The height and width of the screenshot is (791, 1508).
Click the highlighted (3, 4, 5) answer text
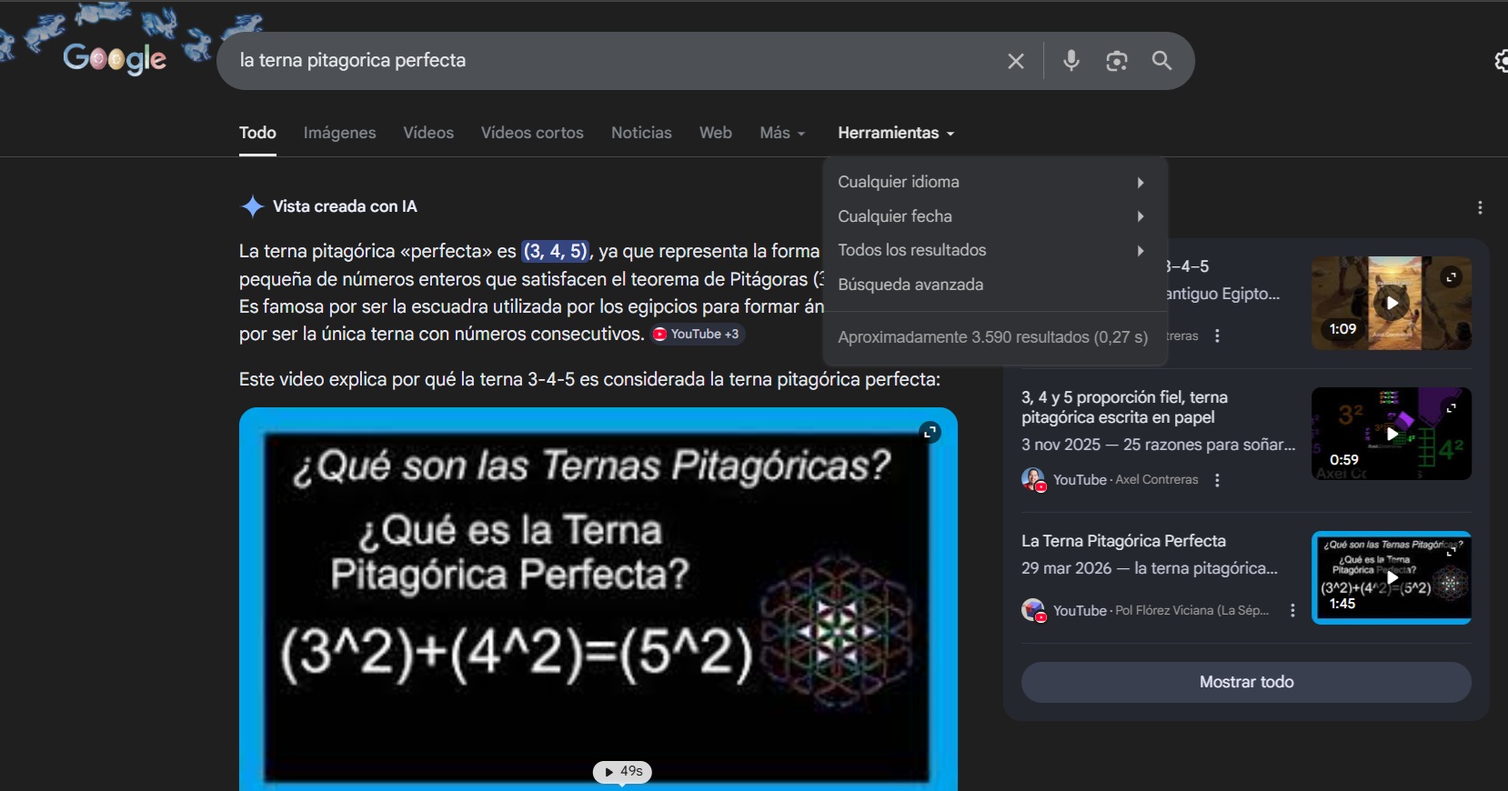pyautogui.click(x=556, y=251)
